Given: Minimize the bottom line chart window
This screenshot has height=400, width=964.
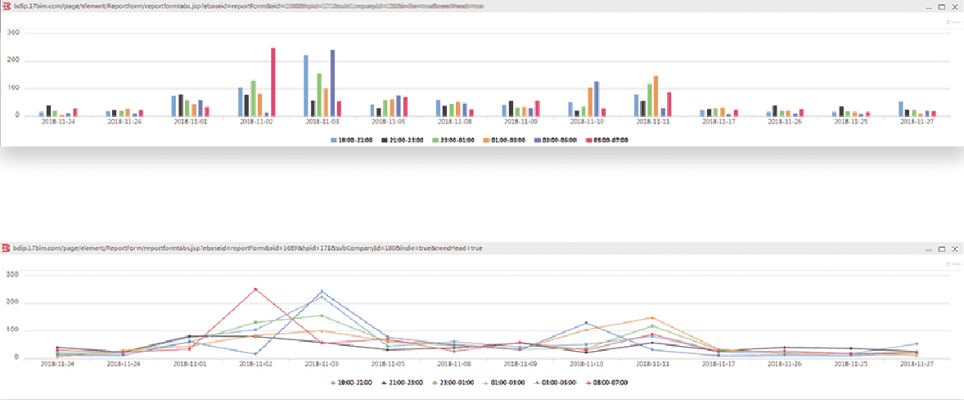Looking at the screenshot, I should click(x=927, y=248).
